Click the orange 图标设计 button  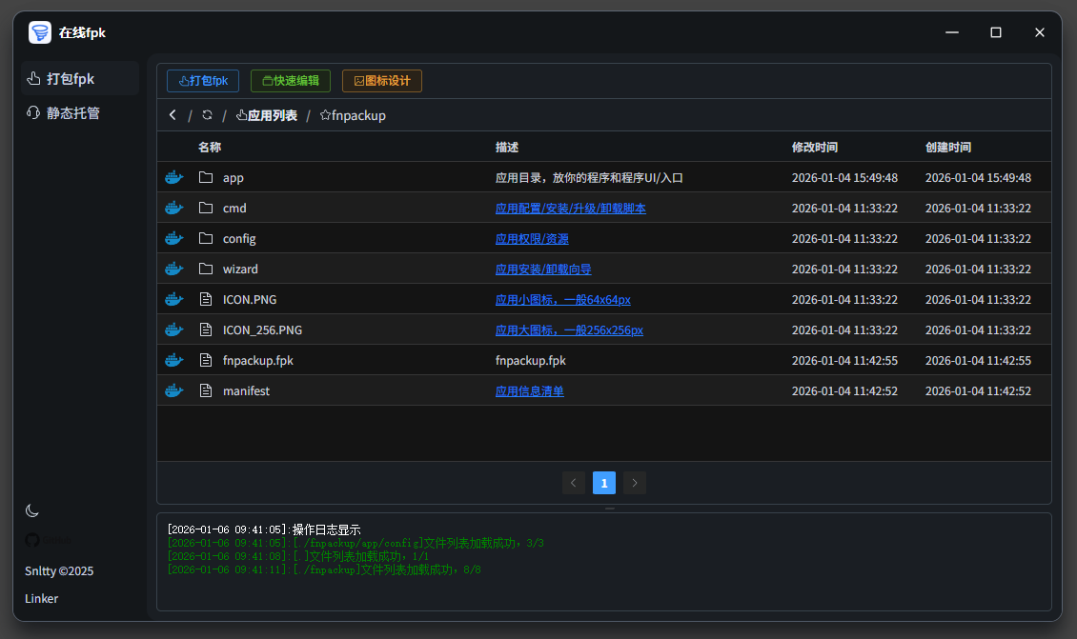(x=382, y=81)
